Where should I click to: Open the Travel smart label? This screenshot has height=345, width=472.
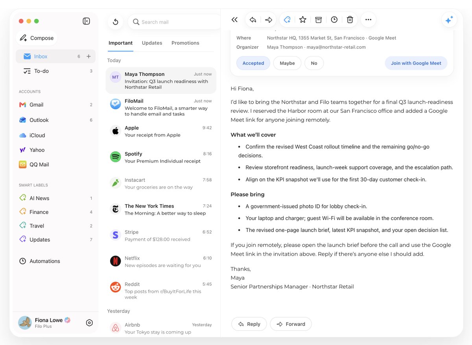click(55, 226)
